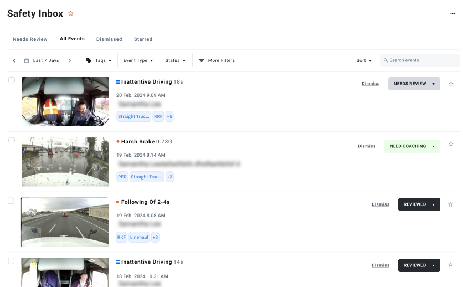Click orange dot beside Following Of 2-4s
The image size is (463, 287).
pyautogui.click(x=117, y=202)
